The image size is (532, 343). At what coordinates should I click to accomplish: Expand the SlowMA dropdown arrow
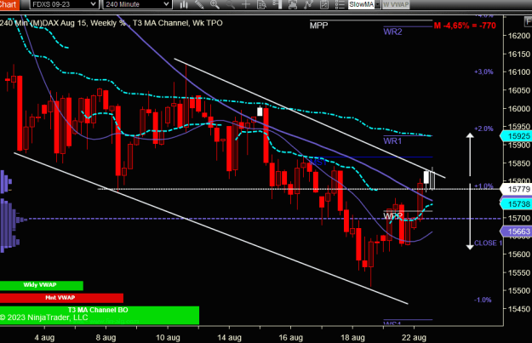pyautogui.click(x=377, y=5)
